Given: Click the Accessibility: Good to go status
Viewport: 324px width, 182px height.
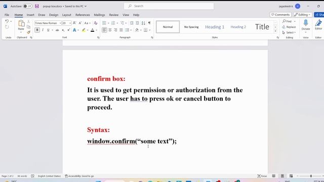Looking at the screenshot, I should [x=79, y=176].
